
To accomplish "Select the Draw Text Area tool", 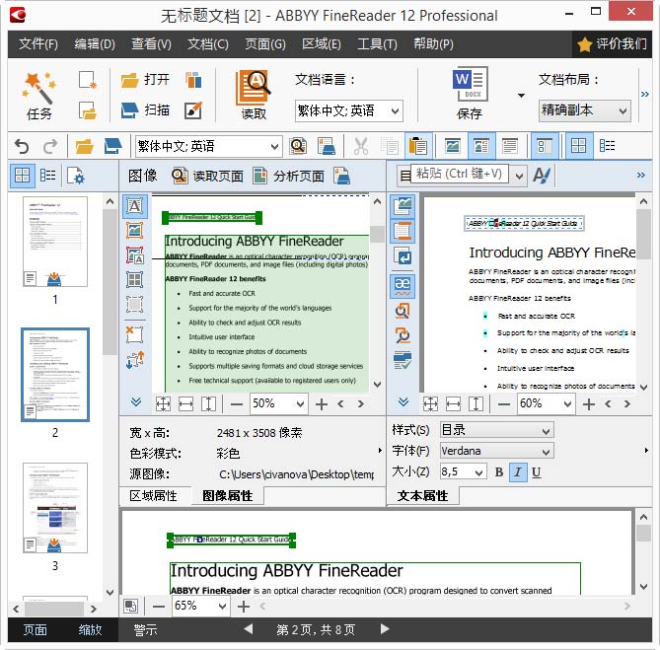I will (135, 206).
